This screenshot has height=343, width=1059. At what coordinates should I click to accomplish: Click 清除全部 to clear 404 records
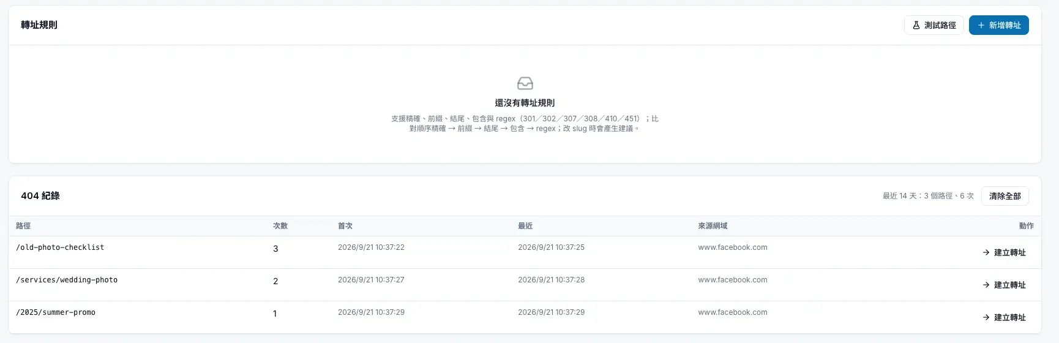pyautogui.click(x=1005, y=196)
